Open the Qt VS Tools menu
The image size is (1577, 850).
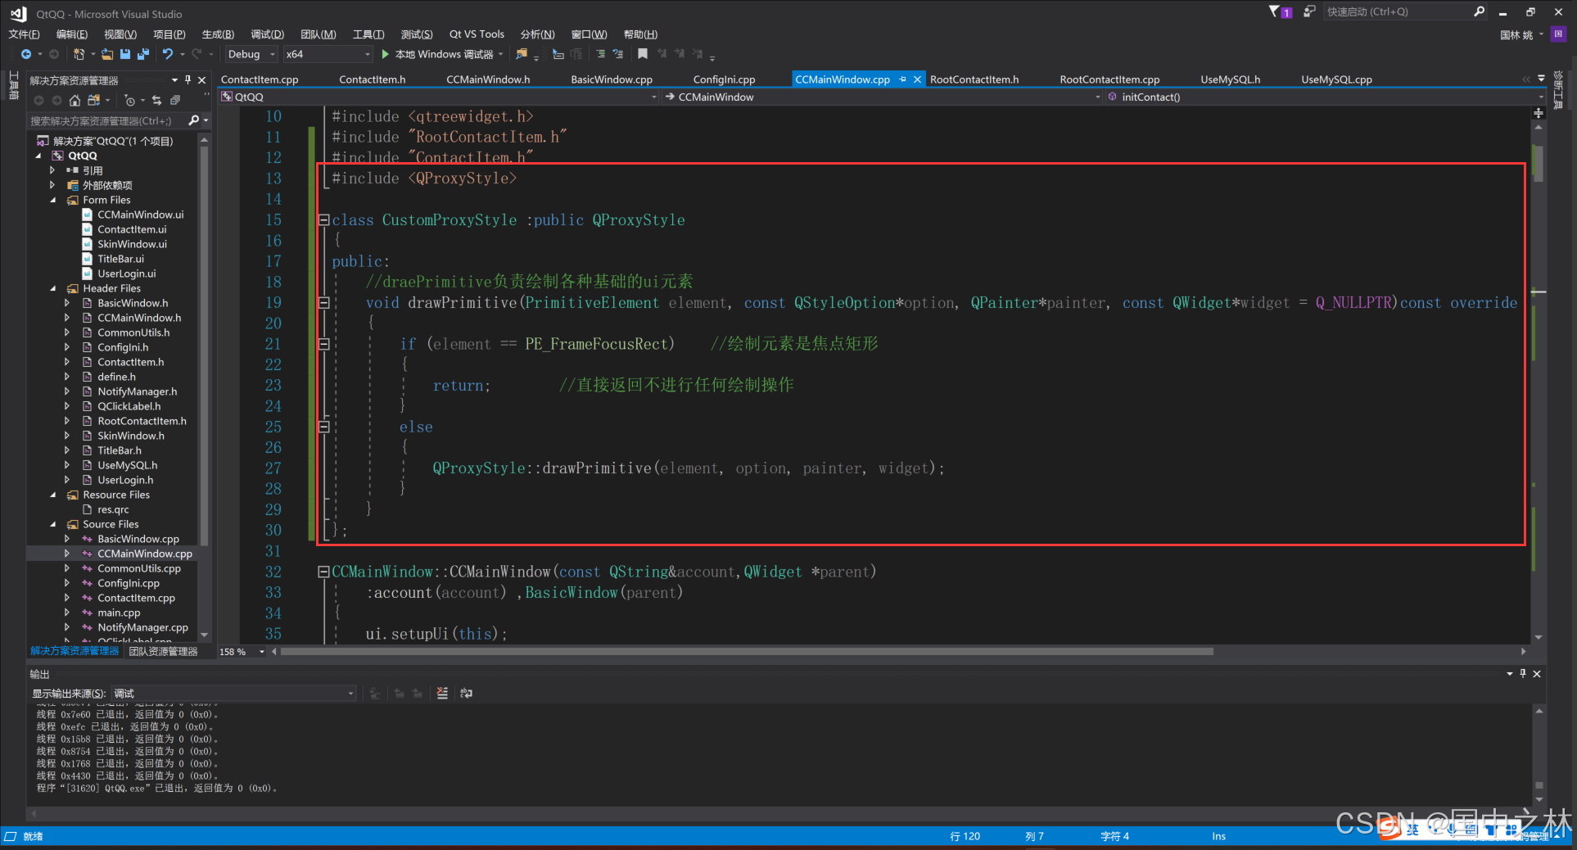pyautogui.click(x=477, y=34)
